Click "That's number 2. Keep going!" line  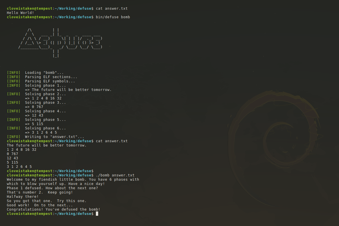[40, 192]
